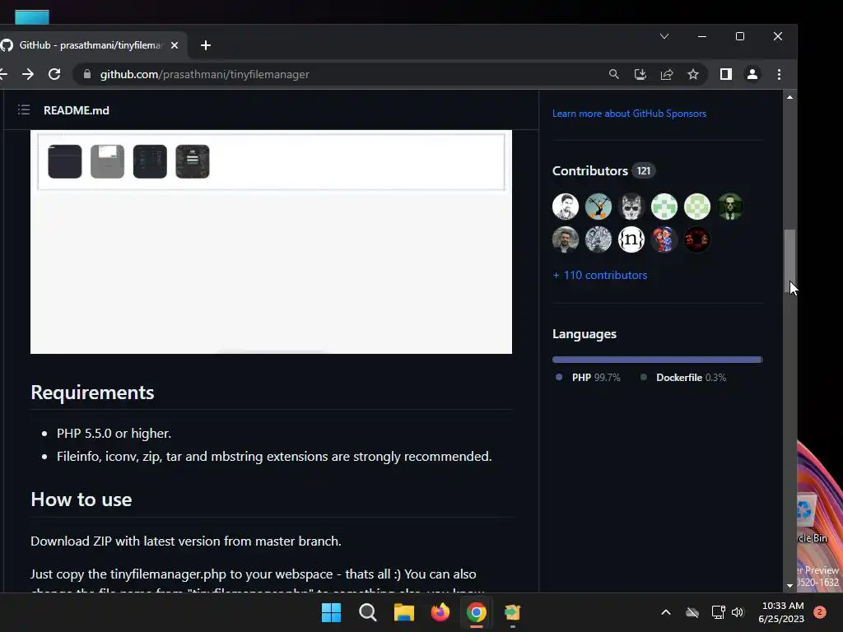Click the Dockerfile 0.3% language entry
843x632 pixels.
683,377
